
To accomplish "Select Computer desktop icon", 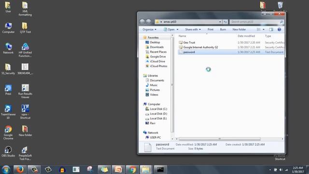I will 8,28.
